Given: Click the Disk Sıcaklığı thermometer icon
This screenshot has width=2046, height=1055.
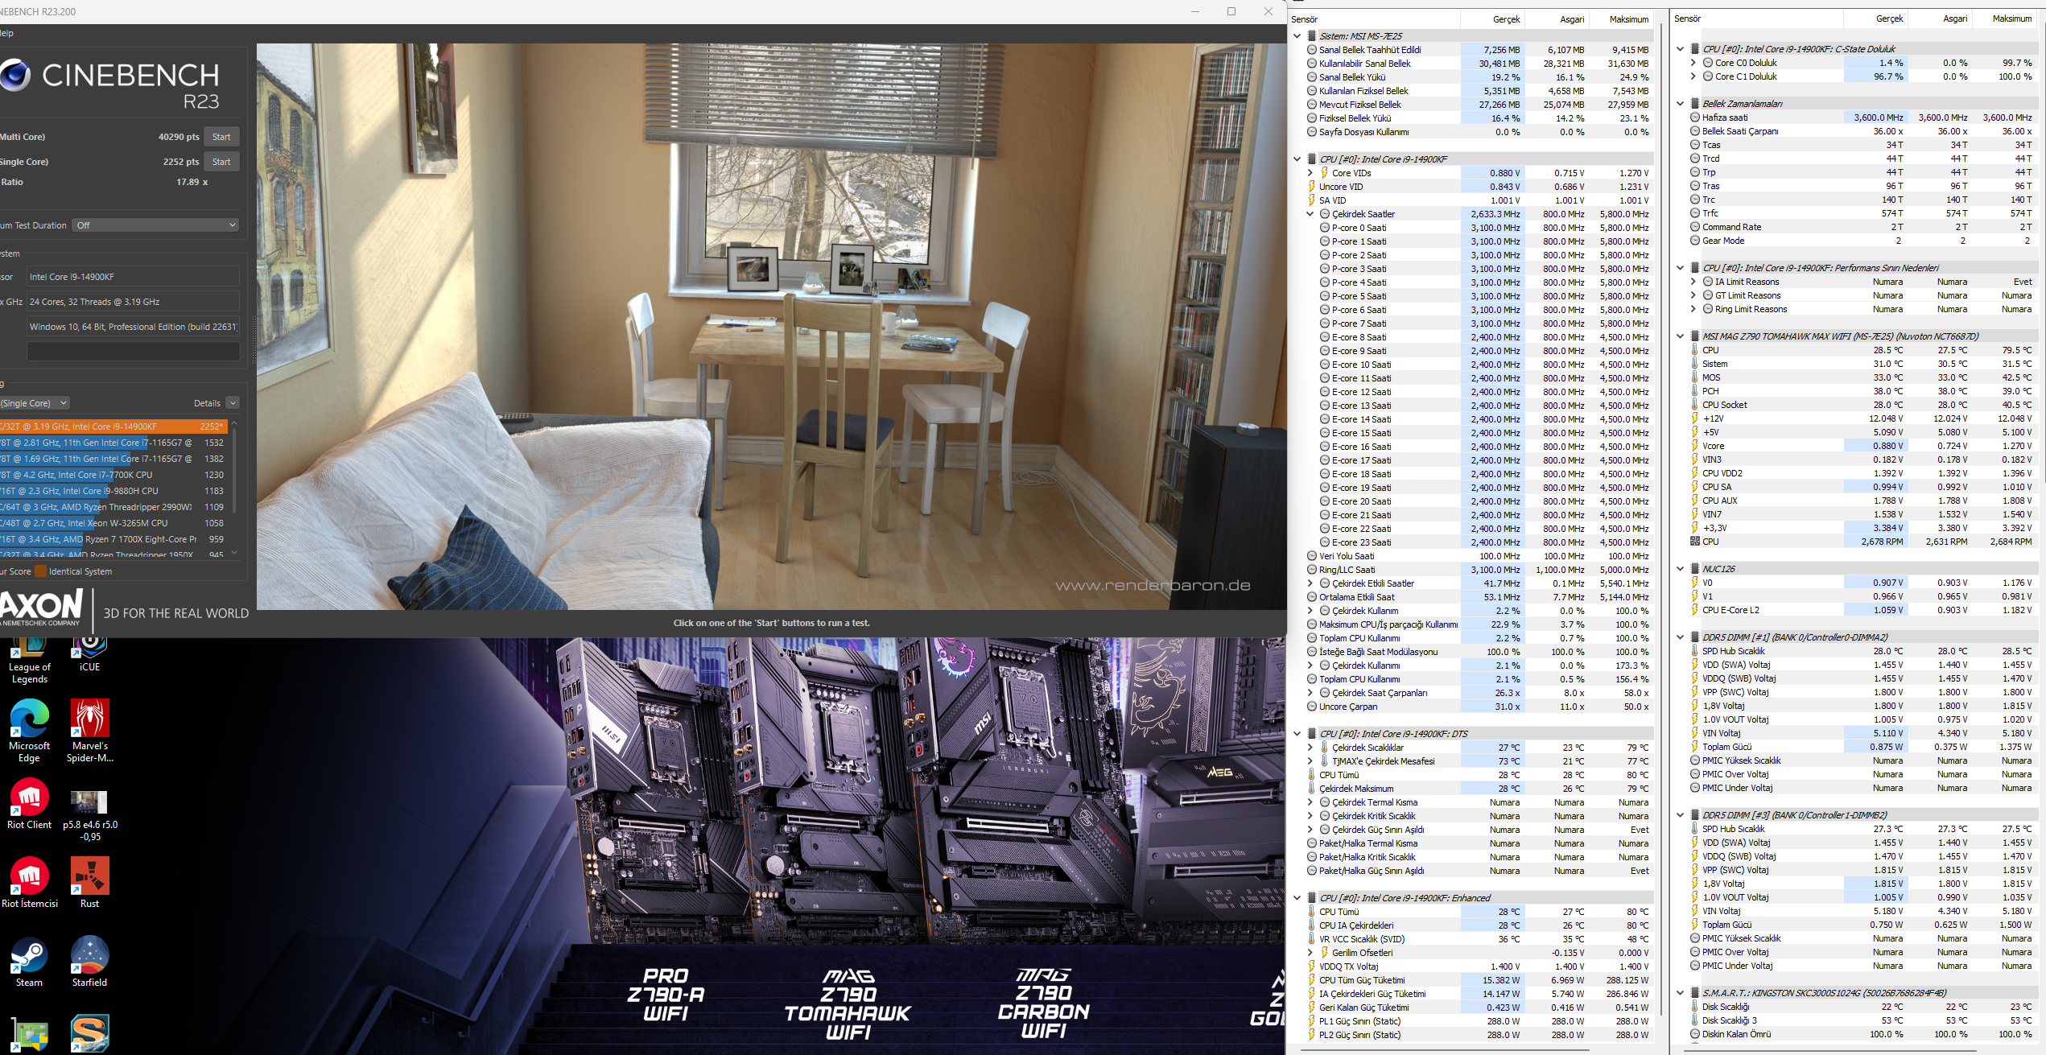Looking at the screenshot, I should click(1695, 1007).
